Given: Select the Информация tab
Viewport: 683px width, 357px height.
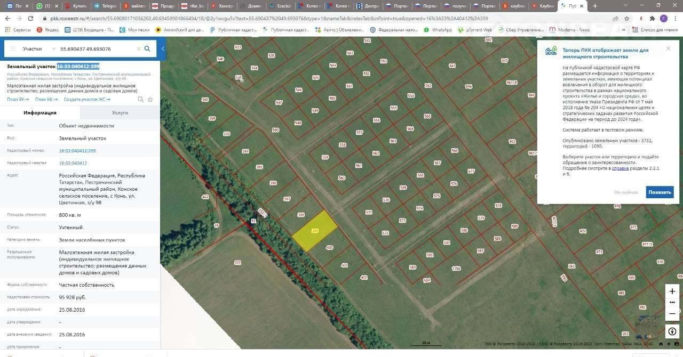Looking at the screenshot, I should point(40,113).
